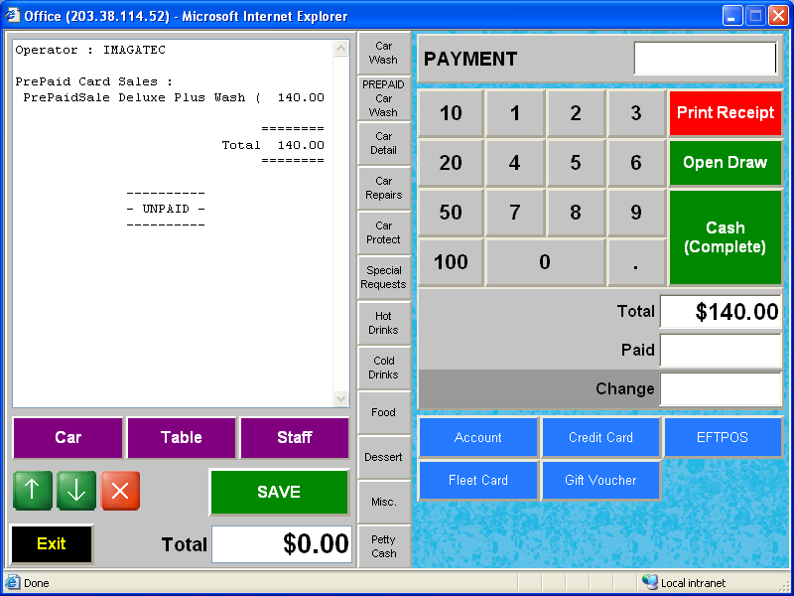Click inside the Paid amount field
The width and height of the screenshot is (794, 596).
(x=721, y=350)
